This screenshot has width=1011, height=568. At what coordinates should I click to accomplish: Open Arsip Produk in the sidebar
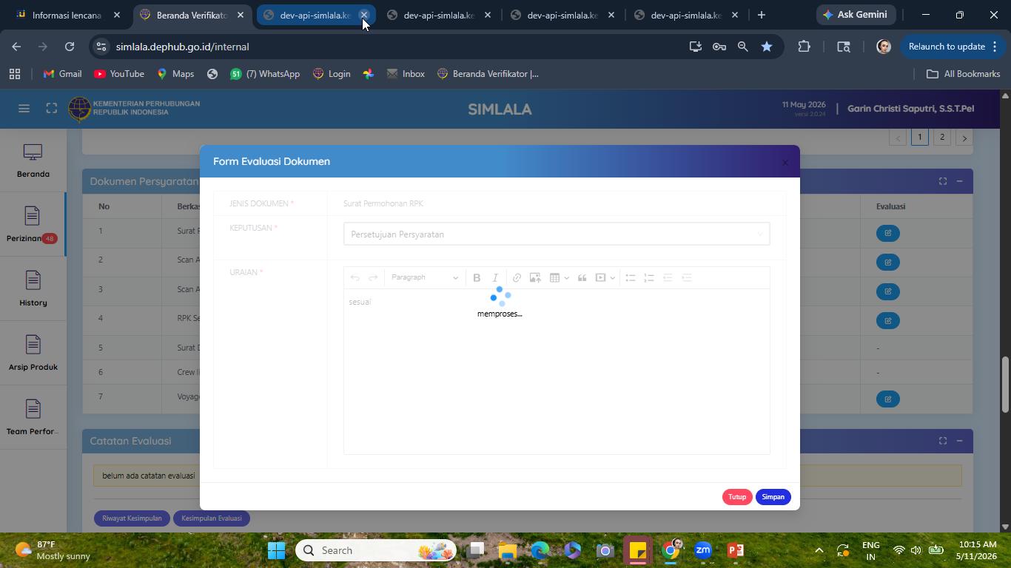point(33,354)
